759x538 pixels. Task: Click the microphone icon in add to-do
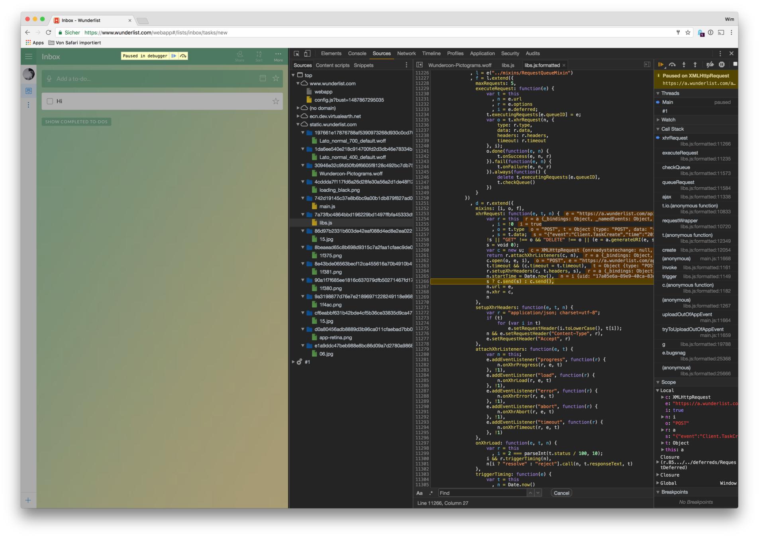coord(49,79)
